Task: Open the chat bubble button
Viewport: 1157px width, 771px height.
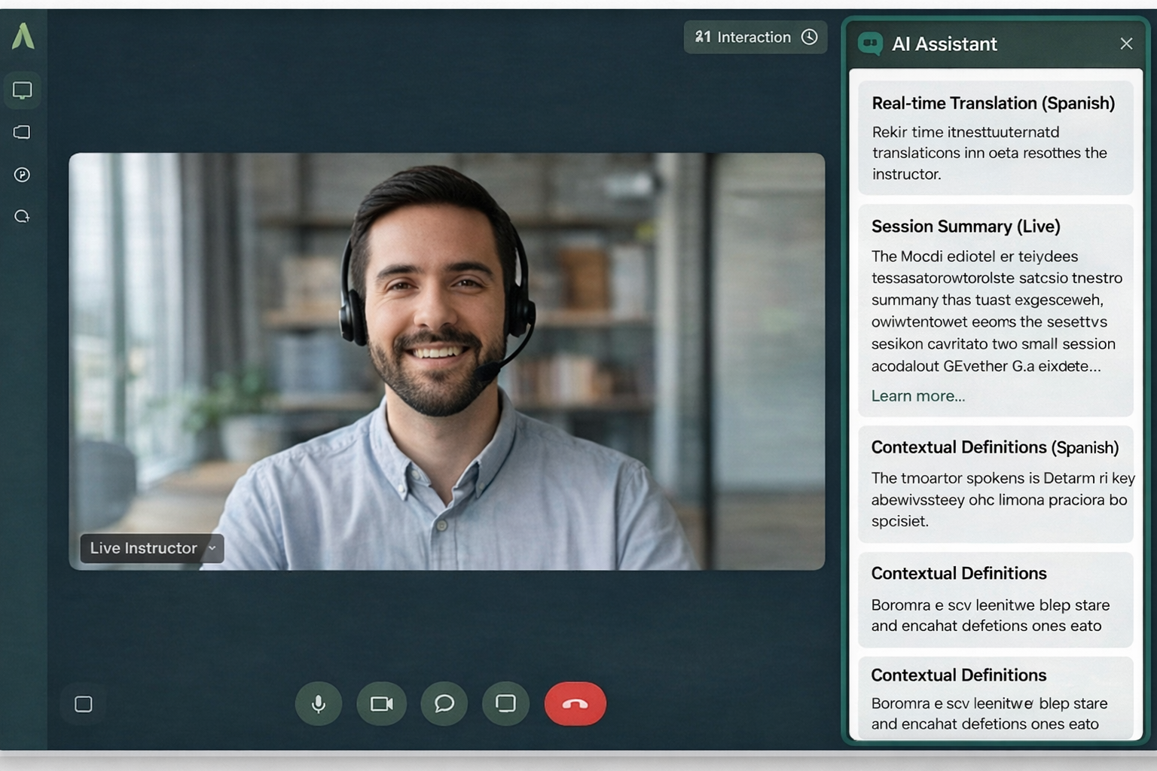Action: tap(444, 704)
